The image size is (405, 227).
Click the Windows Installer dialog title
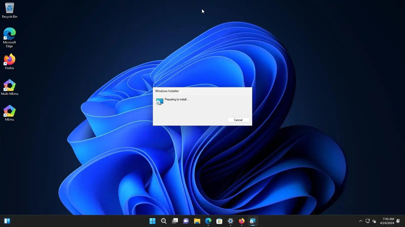(x=167, y=91)
